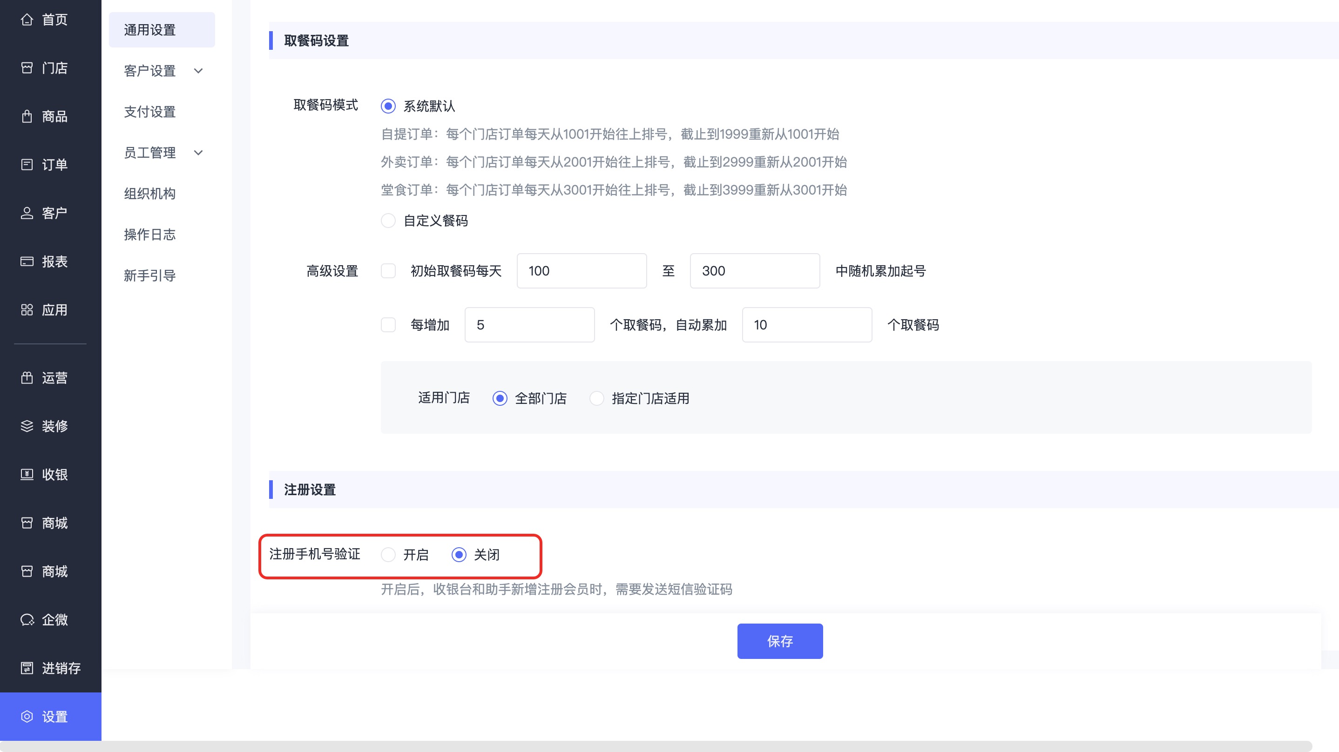Tick the 每增加 checkbox
The image size is (1339, 752).
tap(388, 325)
